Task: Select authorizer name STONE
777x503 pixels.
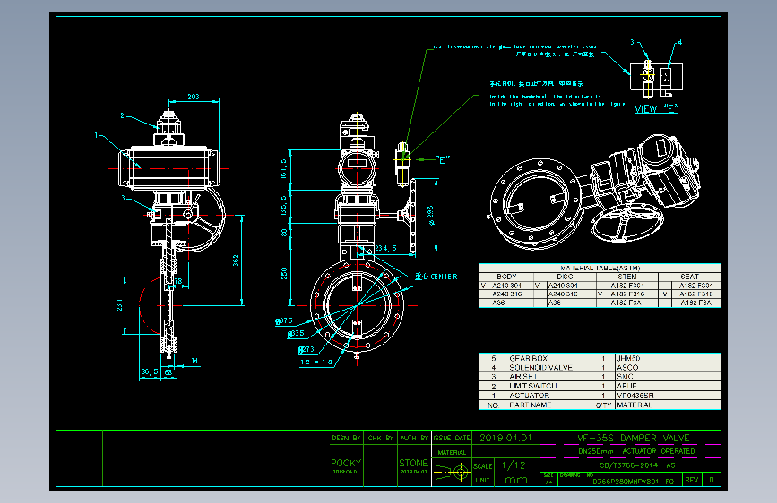Action: click(413, 463)
